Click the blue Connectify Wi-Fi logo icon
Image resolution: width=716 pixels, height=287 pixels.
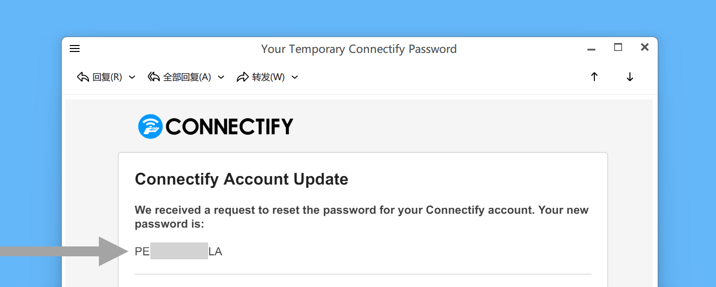coord(150,127)
